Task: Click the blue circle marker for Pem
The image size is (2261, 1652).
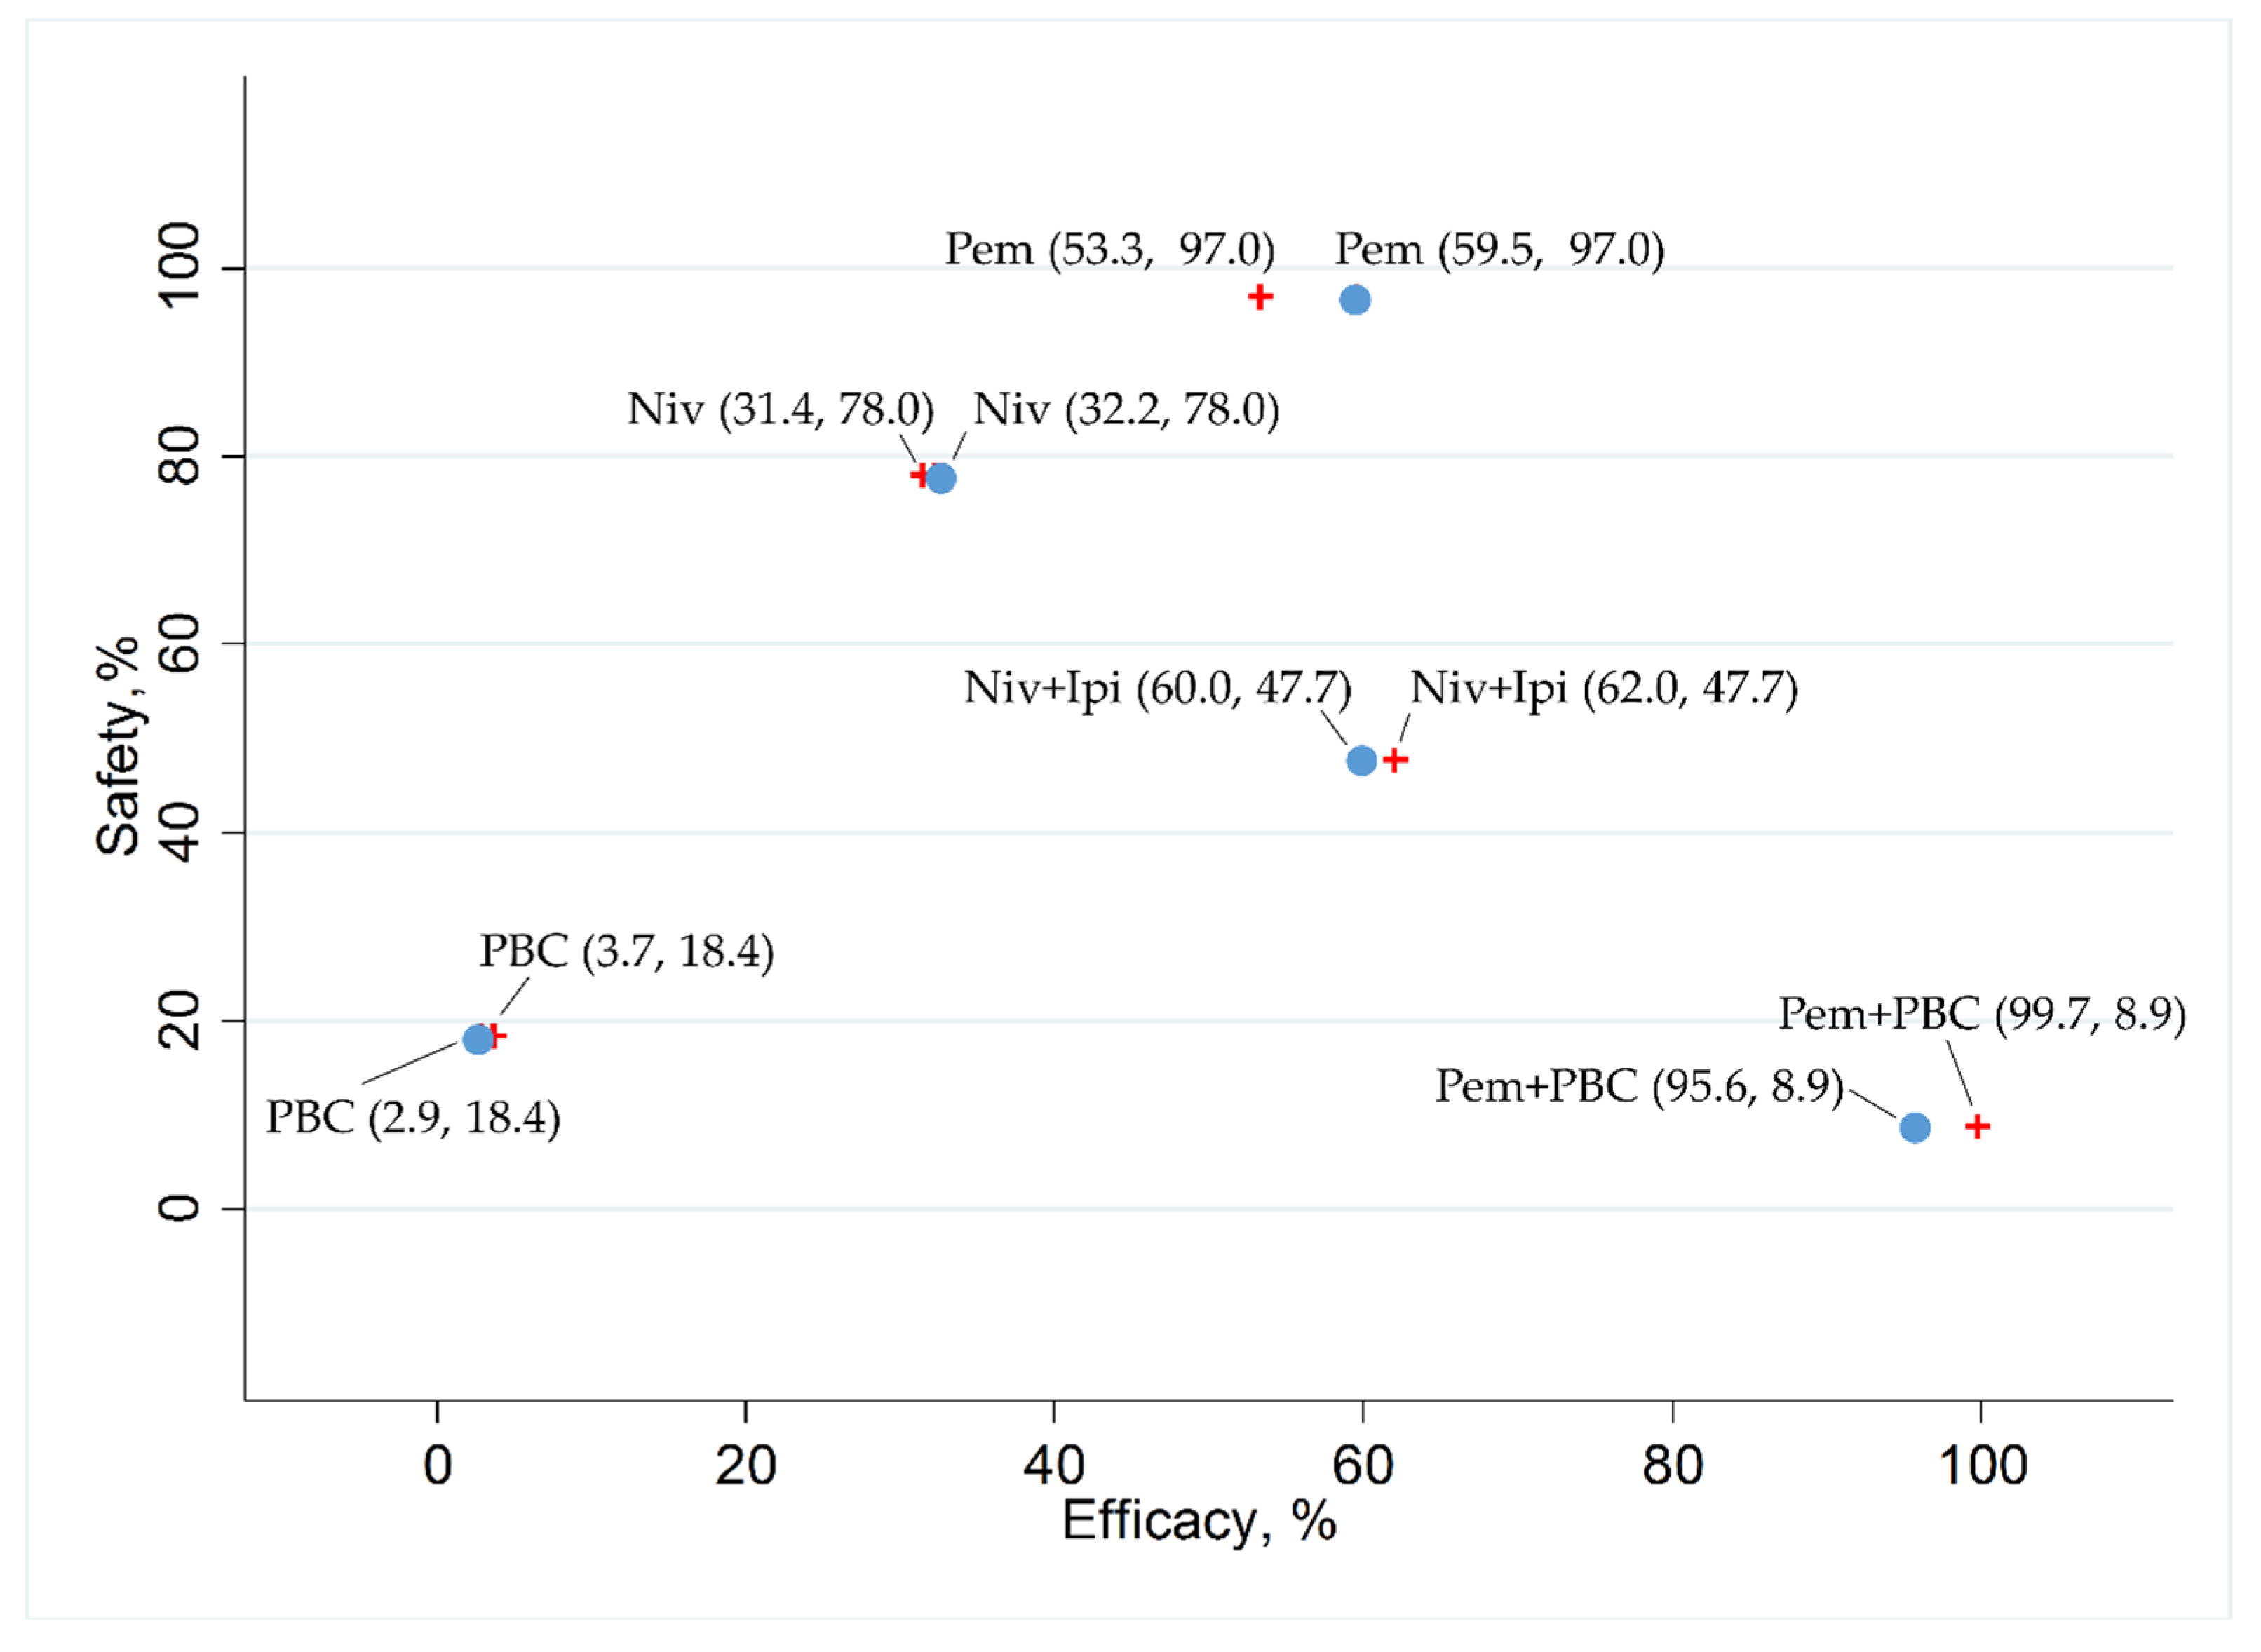Action: [x=1355, y=300]
